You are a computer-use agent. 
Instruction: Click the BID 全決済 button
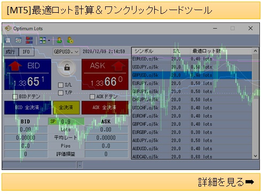click(28, 108)
